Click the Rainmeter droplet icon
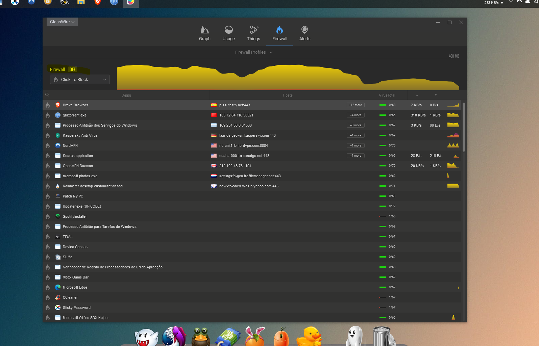Screen dimensions: 539x346 (58, 186)
